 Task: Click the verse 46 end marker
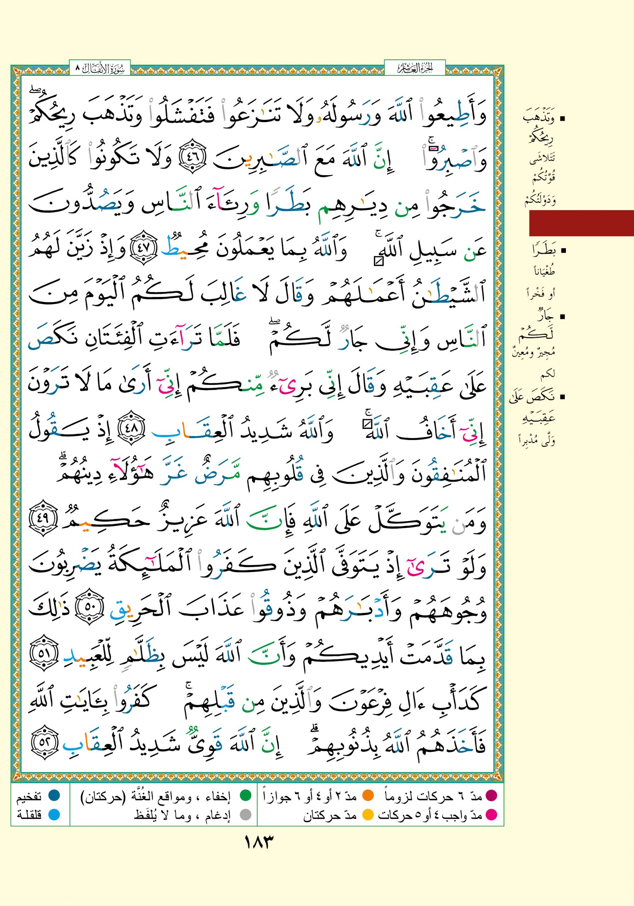[192, 161]
